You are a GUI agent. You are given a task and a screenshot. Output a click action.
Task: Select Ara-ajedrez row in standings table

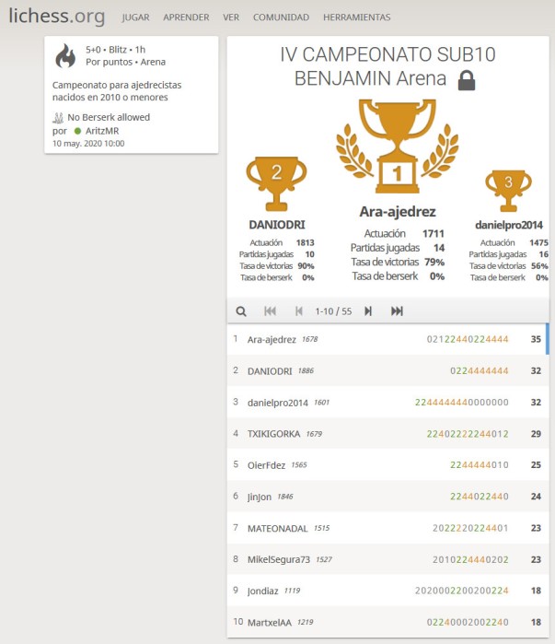(x=387, y=339)
